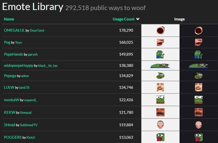Screen dimensions: 218x143
Task: Visit SublimedTV's author profile
Action: click(29, 125)
